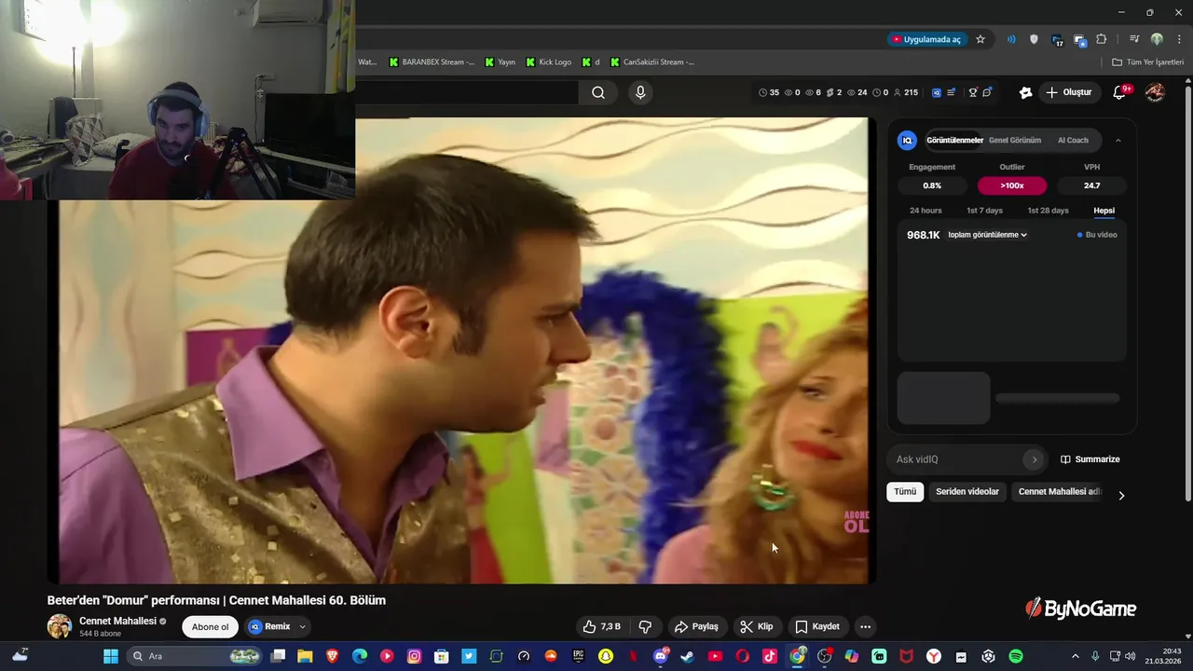Click the Remix button
Image resolution: width=1193 pixels, height=671 pixels.
pyautogui.click(x=269, y=626)
